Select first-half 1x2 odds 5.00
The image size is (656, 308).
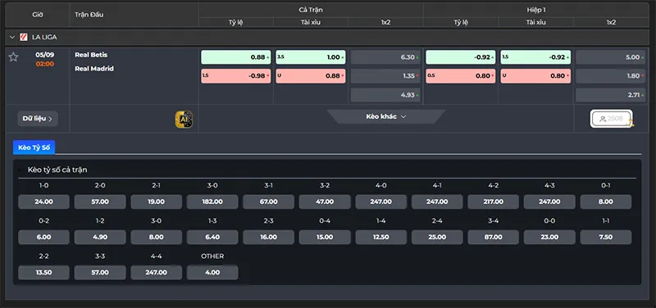(611, 57)
